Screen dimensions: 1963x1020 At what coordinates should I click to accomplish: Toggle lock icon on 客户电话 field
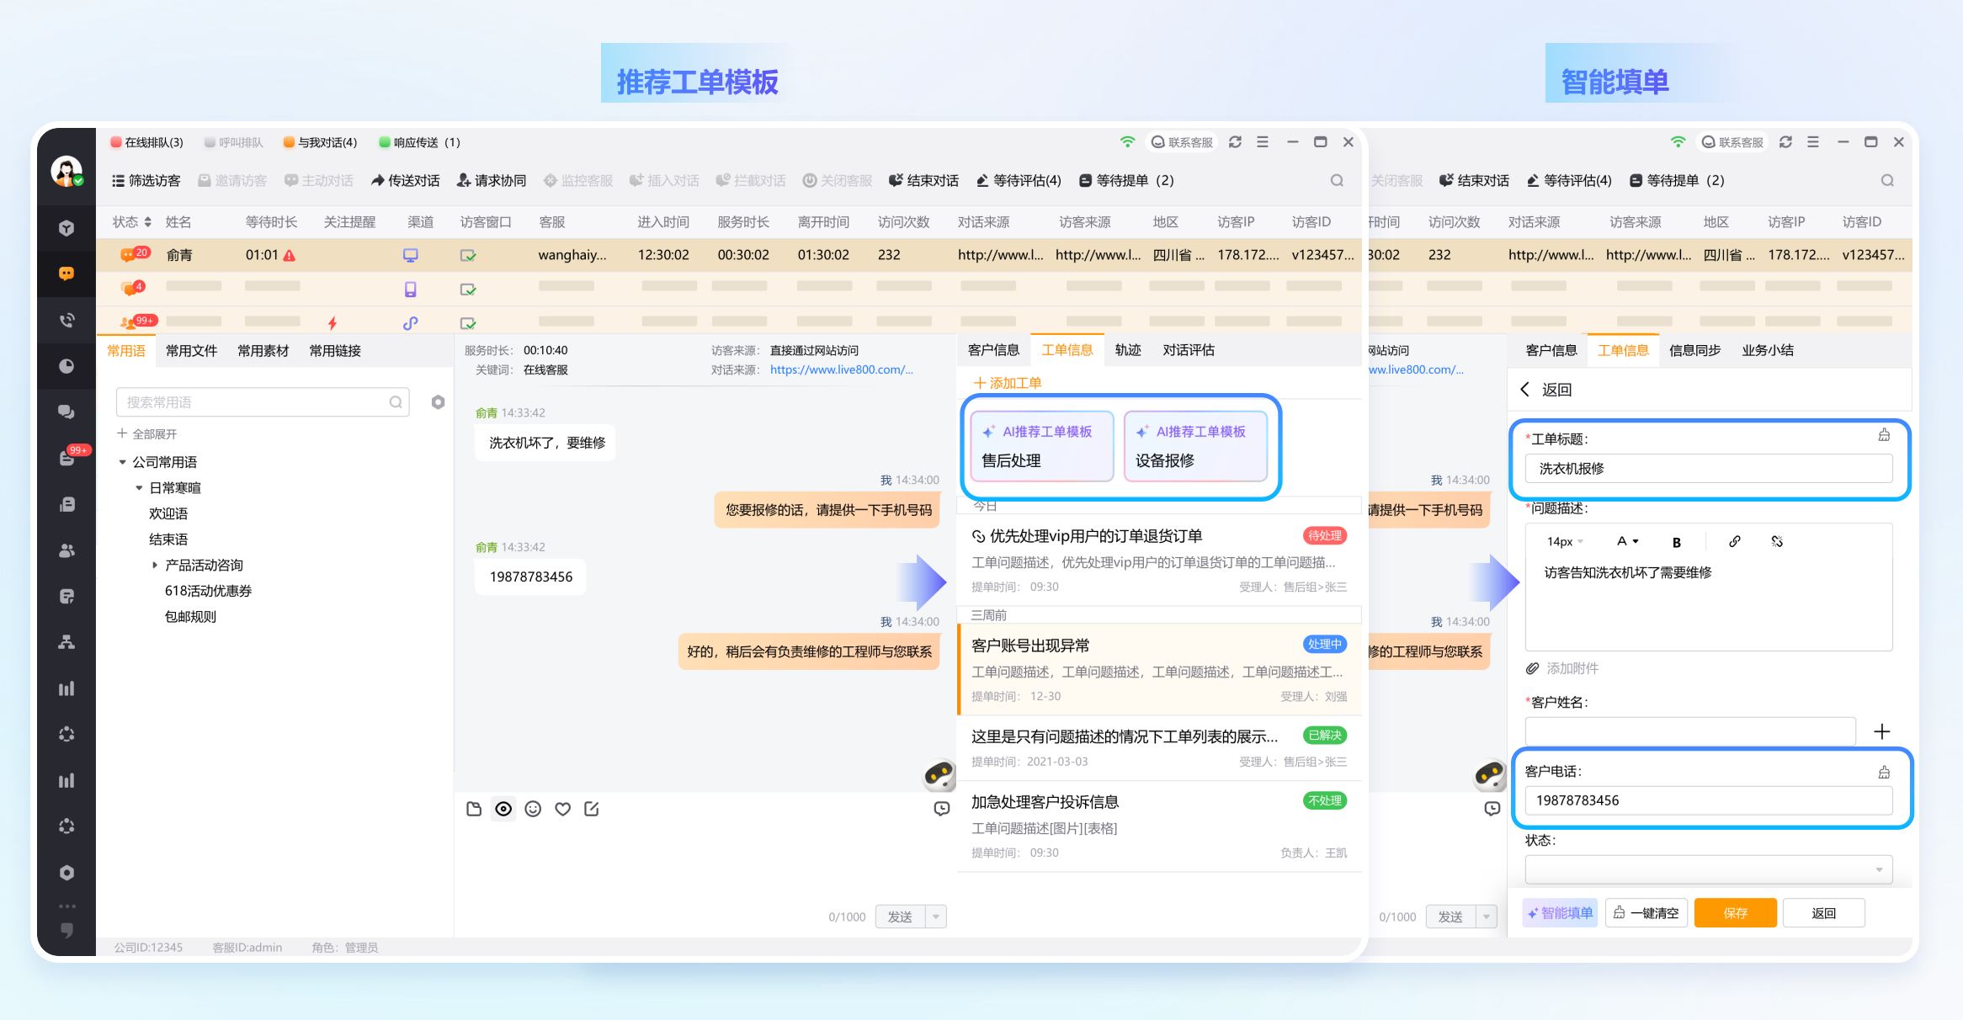1884,772
